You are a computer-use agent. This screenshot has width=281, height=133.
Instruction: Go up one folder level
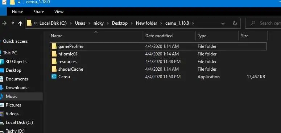tap(20, 23)
